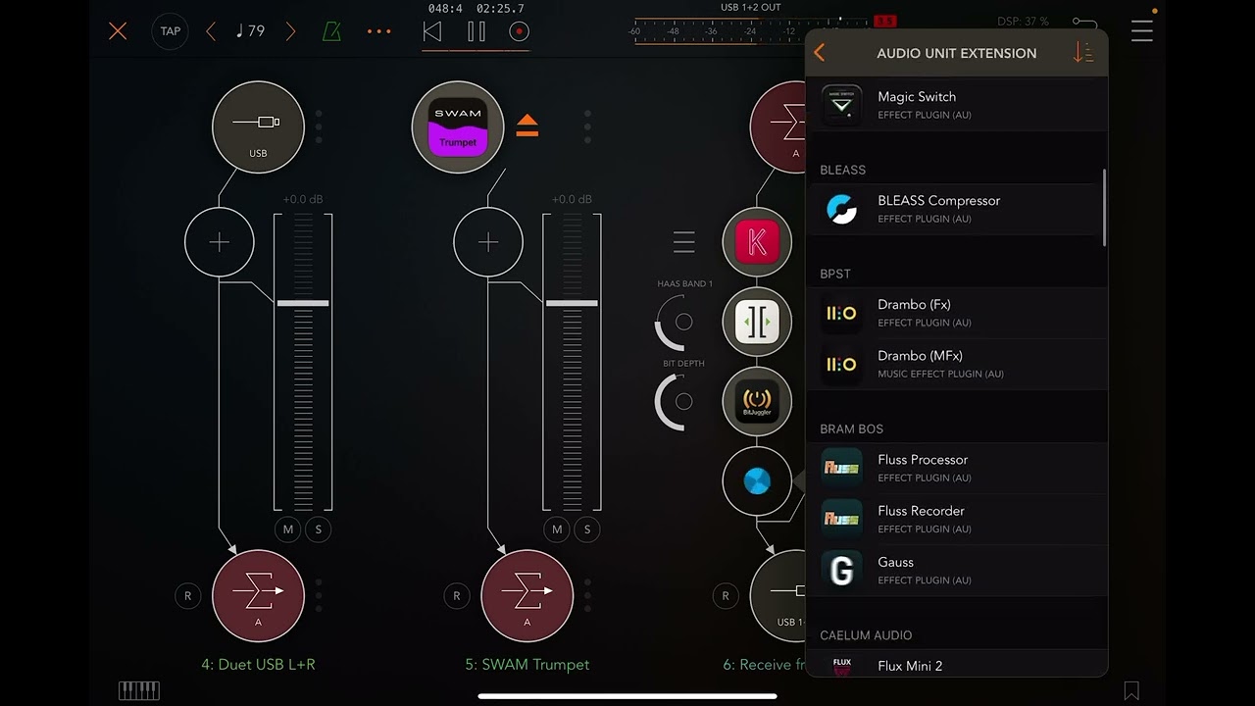Image resolution: width=1255 pixels, height=706 pixels.
Task: Open the hamburger main menu
Action: click(1142, 31)
